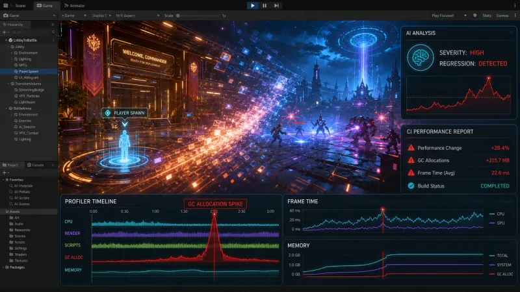Viewport: 520px width, 292px height.
Task: Open the Console tab
Action: click(36, 165)
